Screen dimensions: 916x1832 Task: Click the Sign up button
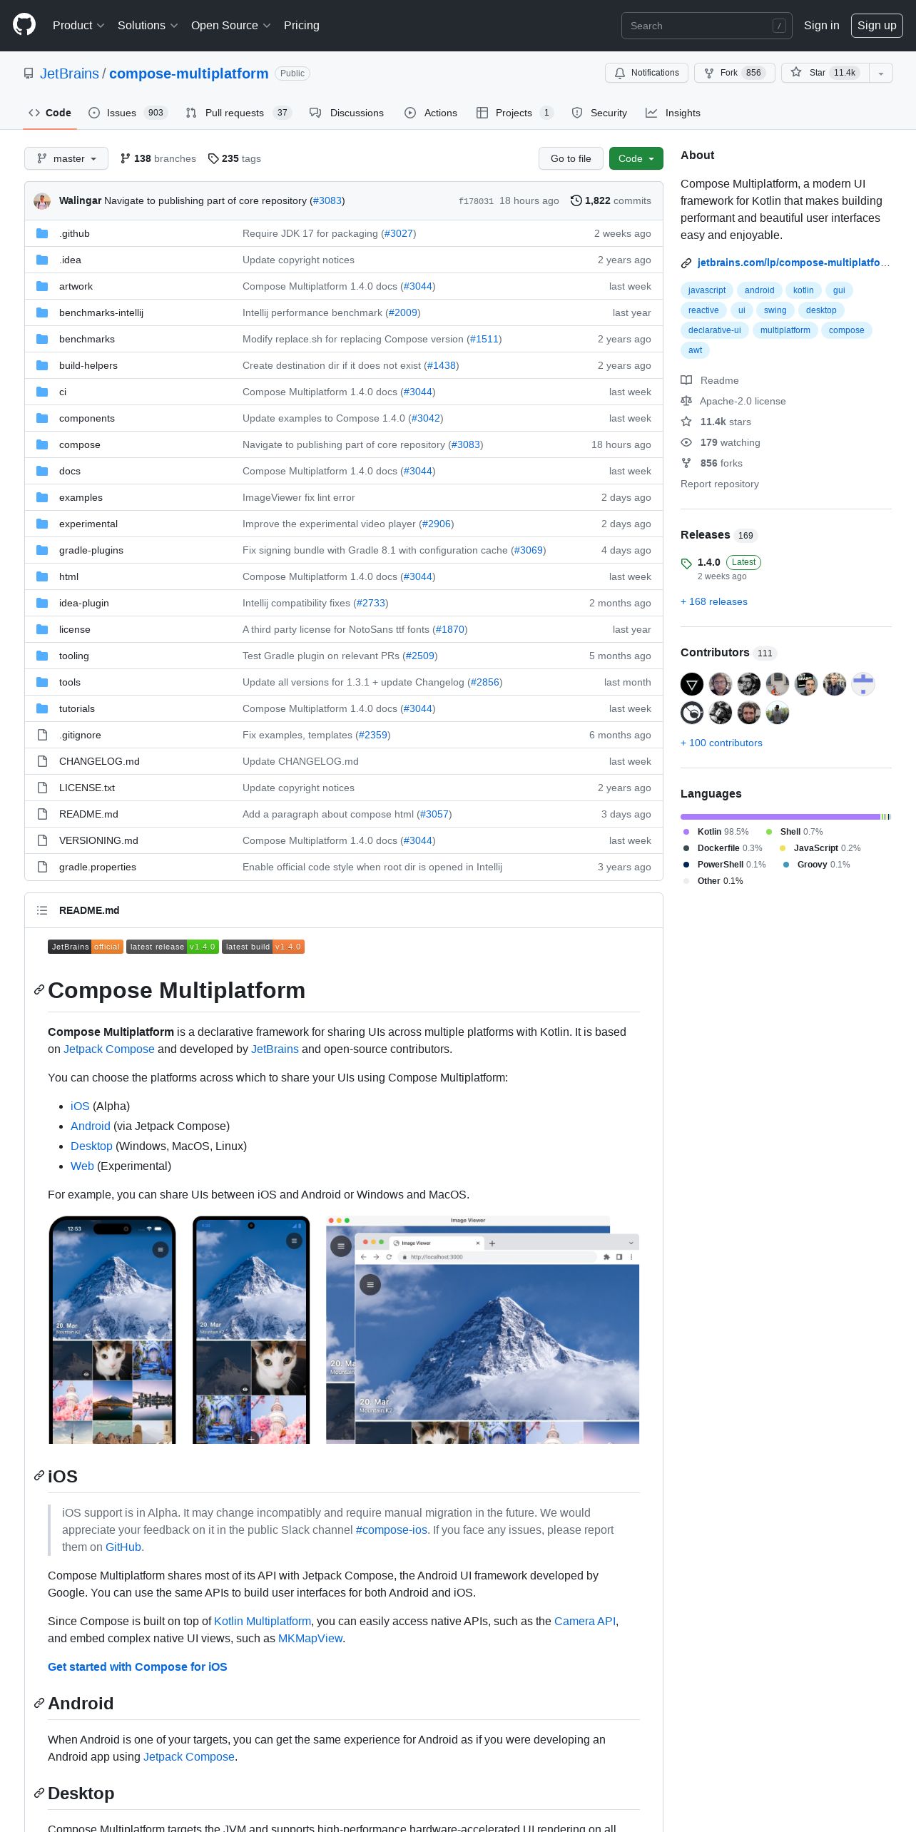(877, 25)
